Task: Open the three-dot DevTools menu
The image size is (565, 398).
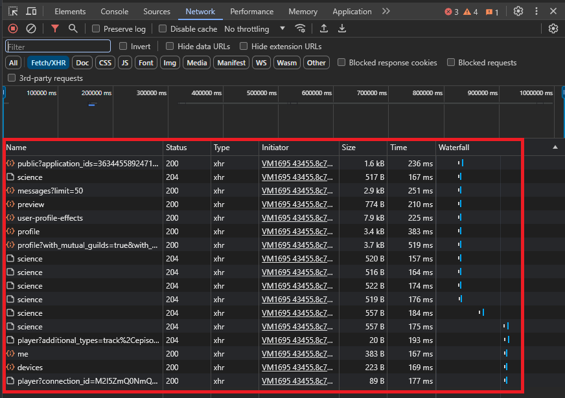Action: pos(536,12)
